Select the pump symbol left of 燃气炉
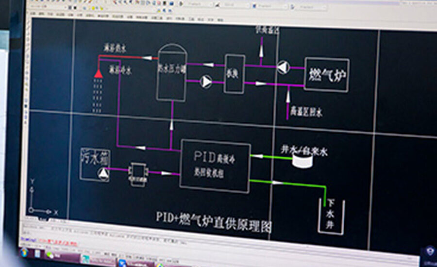437x267 pixels. coord(283,67)
